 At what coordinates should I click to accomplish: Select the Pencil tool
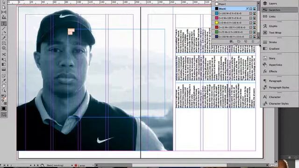[x=4, y=38]
